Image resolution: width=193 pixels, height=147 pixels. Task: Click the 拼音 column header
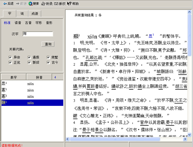click(x=39, y=77)
